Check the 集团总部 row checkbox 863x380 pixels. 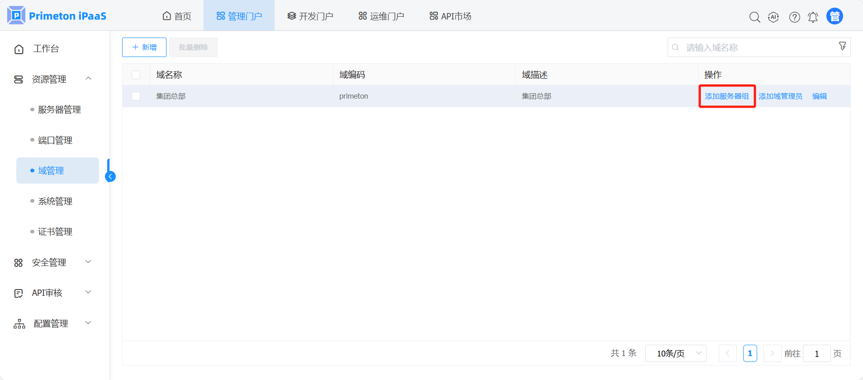[x=136, y=96]
